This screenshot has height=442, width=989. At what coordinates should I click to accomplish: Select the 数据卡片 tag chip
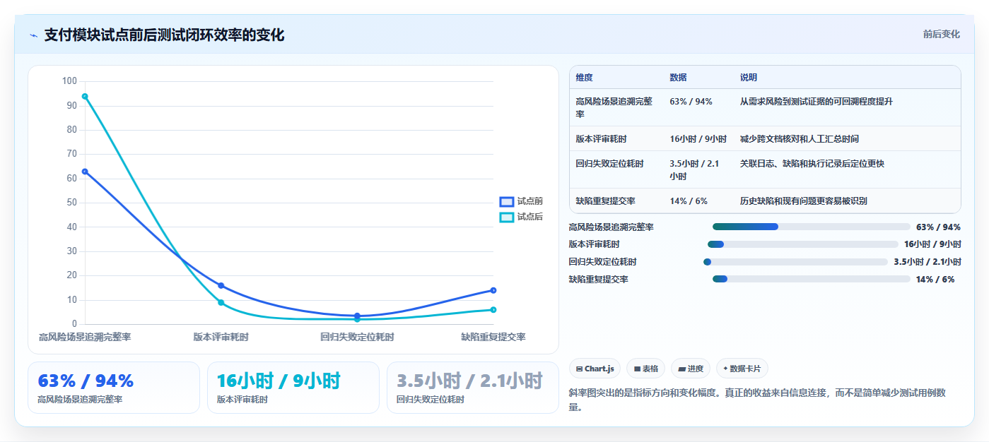pos(742,369)
